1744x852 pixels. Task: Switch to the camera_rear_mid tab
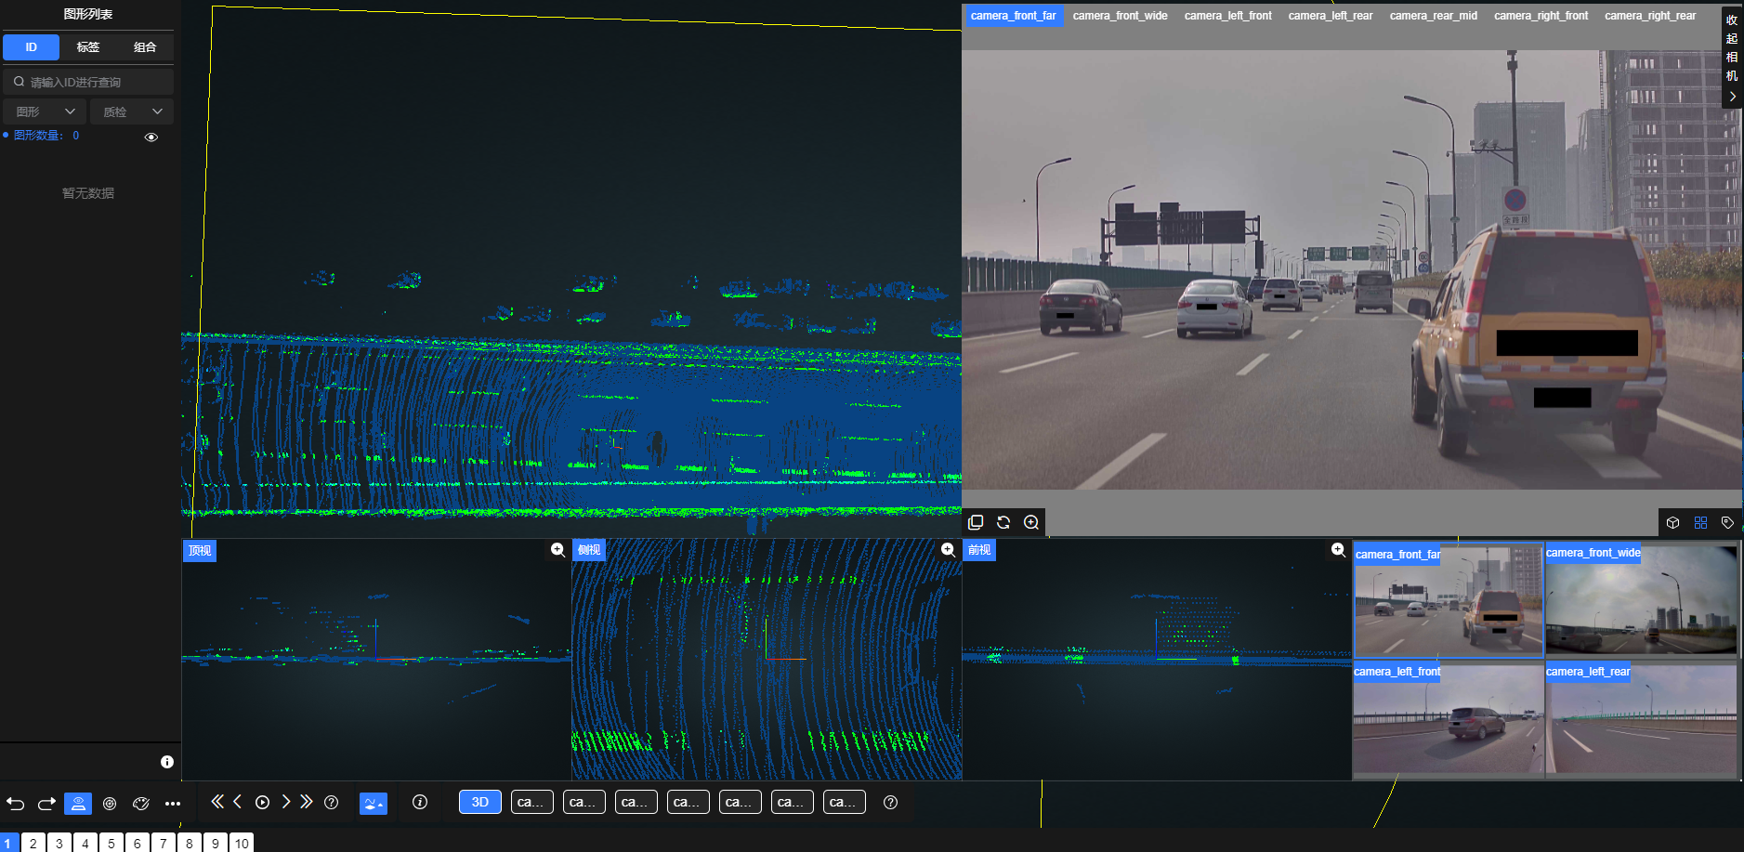(x=1433, y=16)
